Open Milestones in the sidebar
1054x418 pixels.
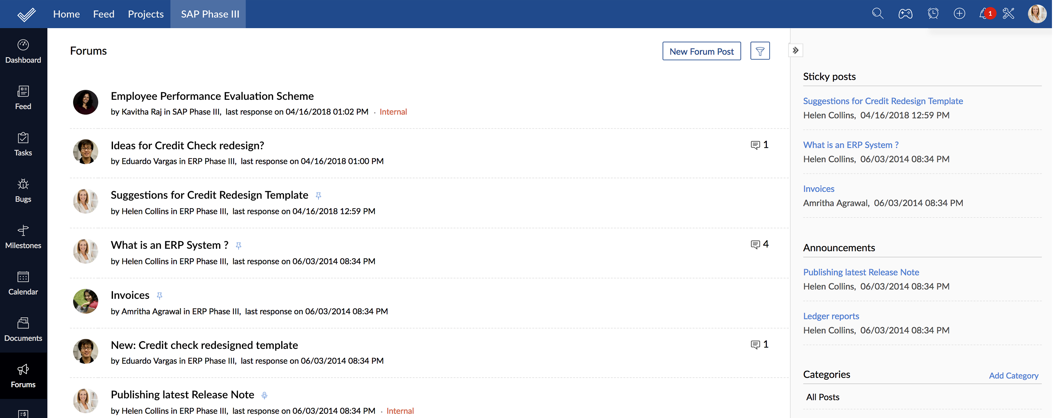pos(23,237)
